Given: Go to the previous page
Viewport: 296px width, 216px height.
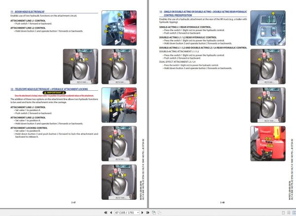Looking at the screenshot, I should (x=111, y=213).
